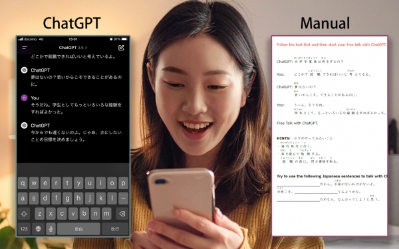
Task: Tap the z key
Action: [x=40, y=214]
